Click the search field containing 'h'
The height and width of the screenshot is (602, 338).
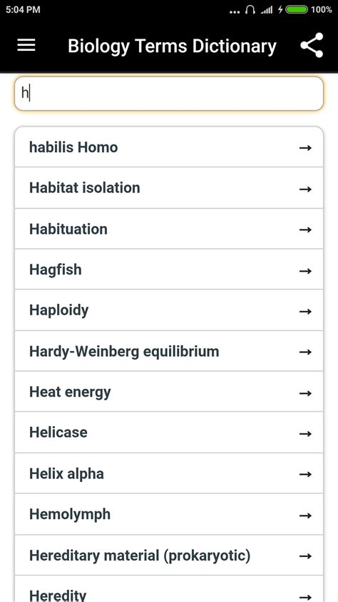point(169,94)
